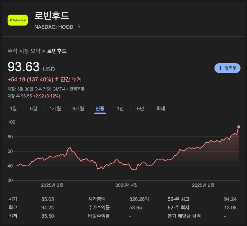Click the 배당수익률 label

99,216
